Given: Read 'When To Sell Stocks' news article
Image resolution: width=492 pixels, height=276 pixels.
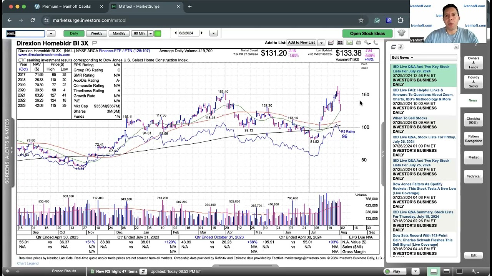Looking at the screenshot, I should [x=410, y=118].
